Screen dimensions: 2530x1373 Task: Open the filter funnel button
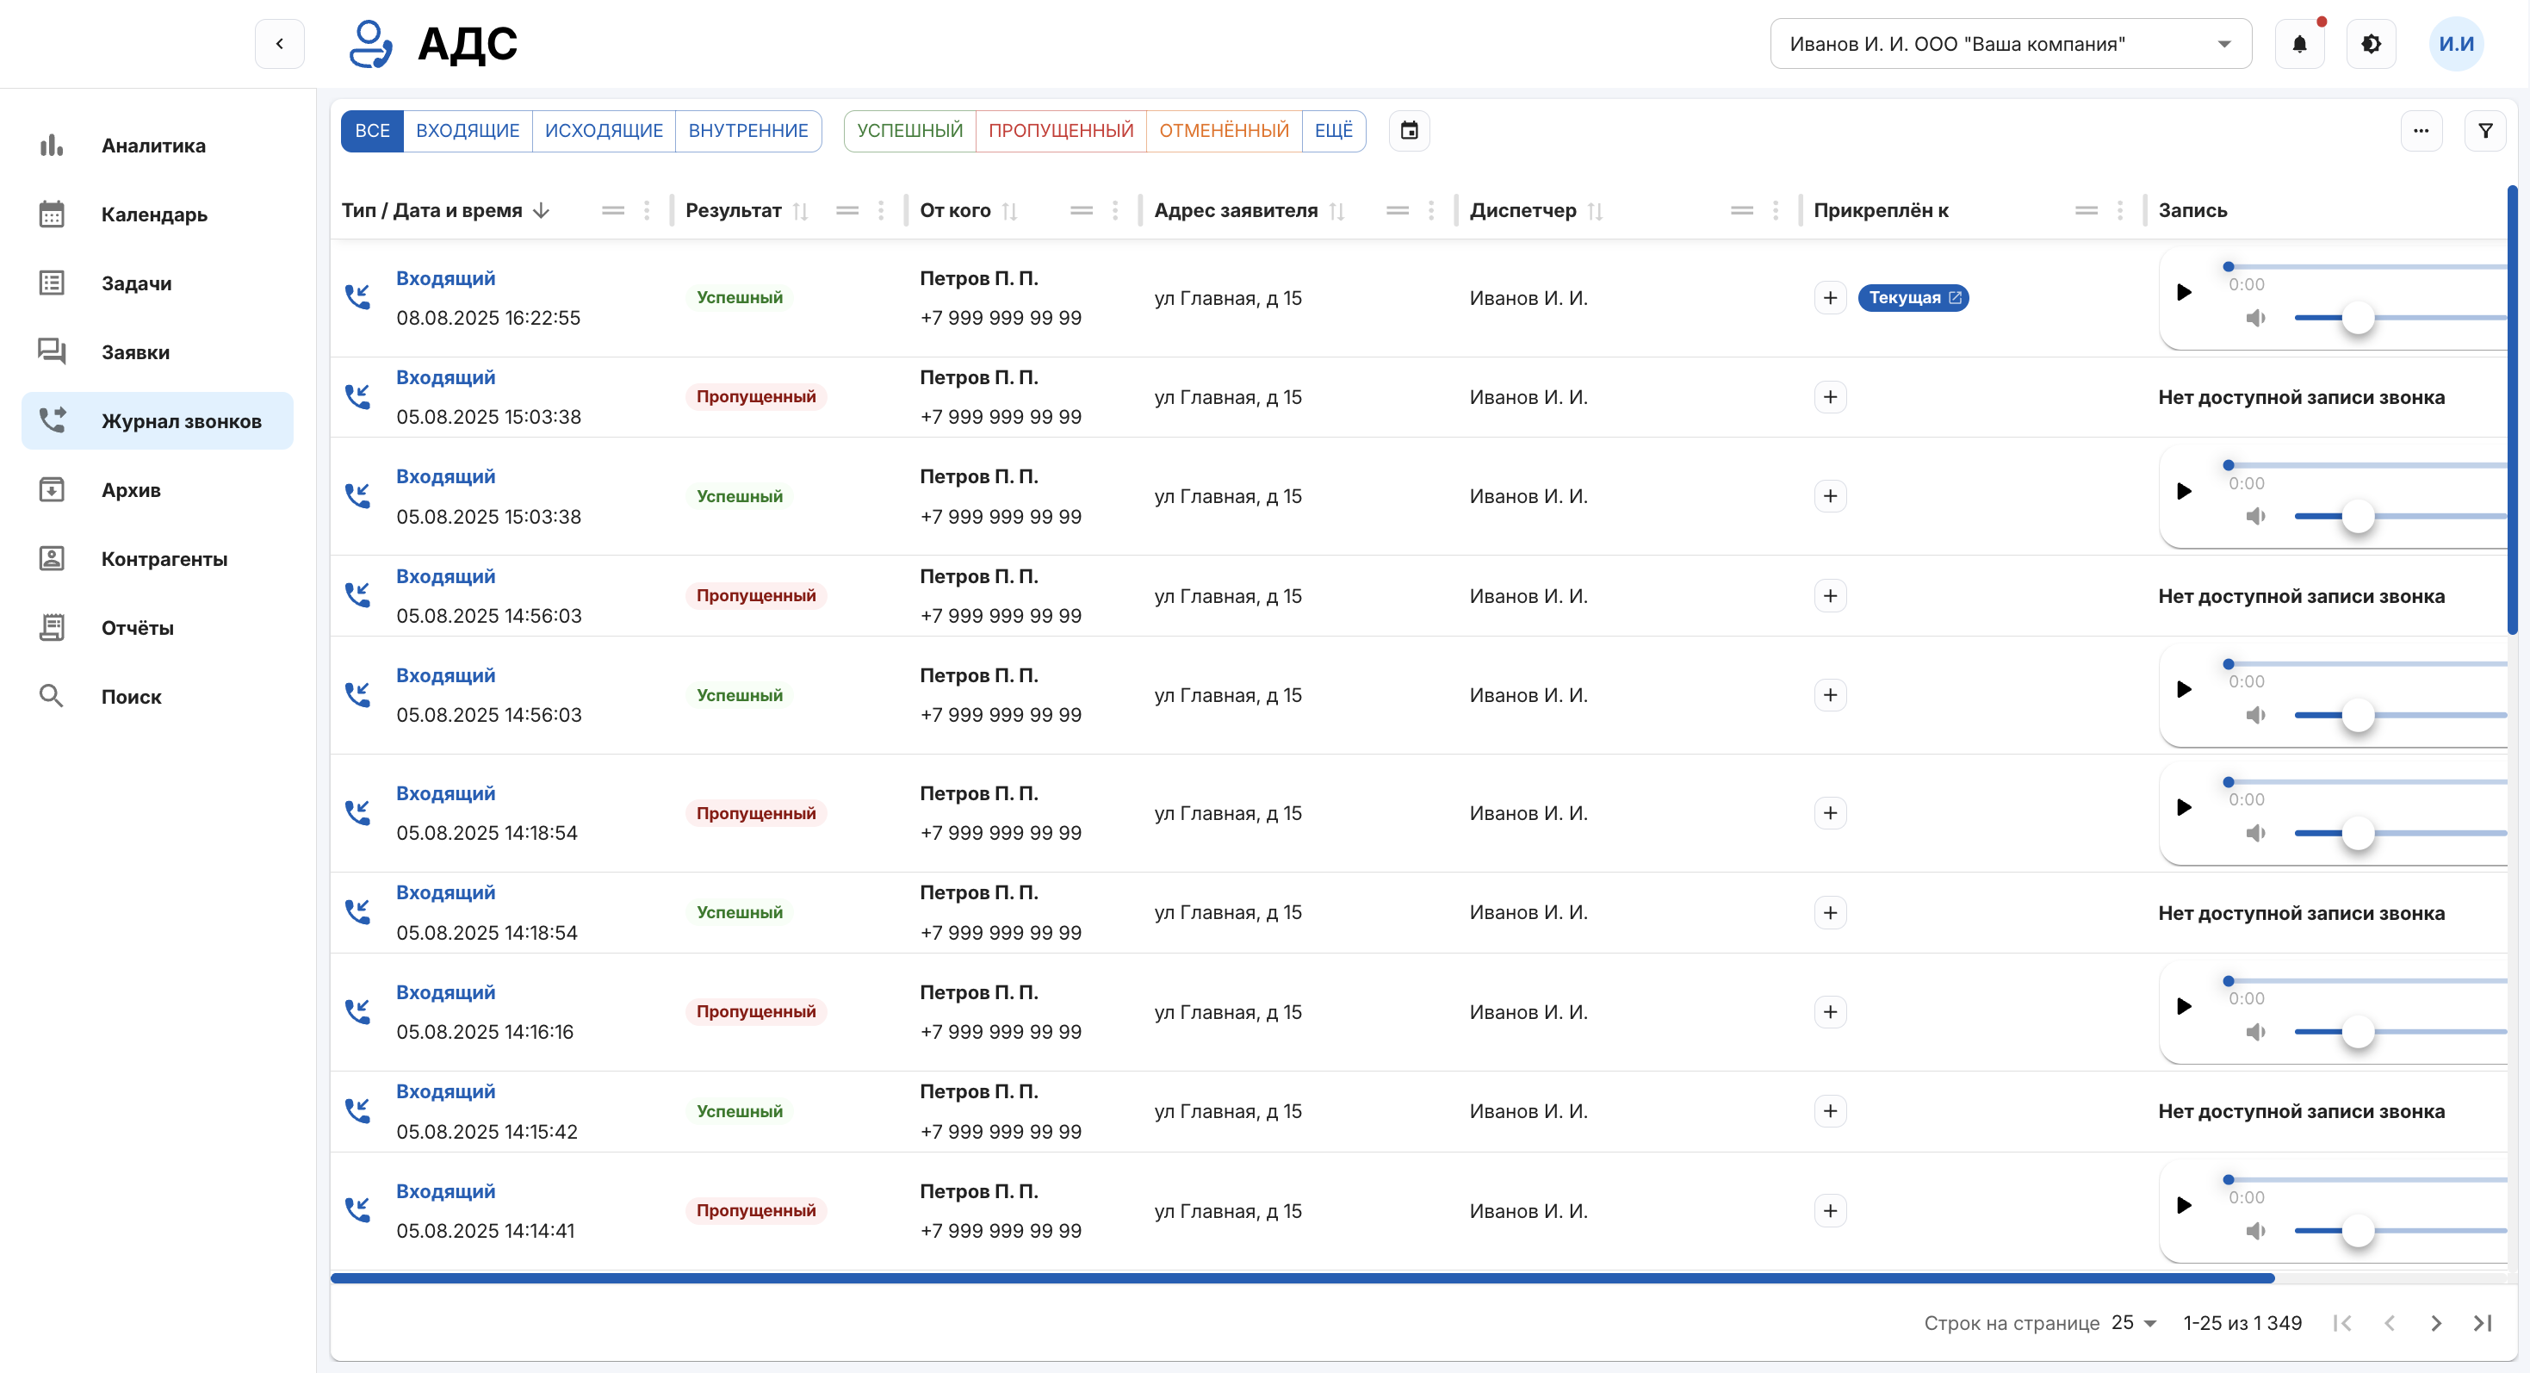pos(2485,131)
